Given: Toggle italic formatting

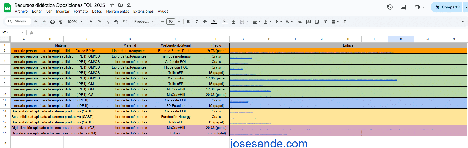Looking at the screenshot, I should point(197,22).
